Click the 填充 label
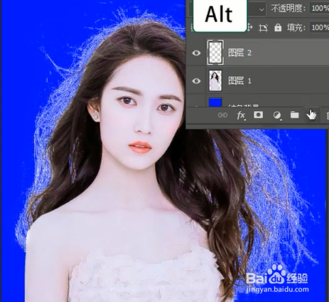 coord(296,28)
